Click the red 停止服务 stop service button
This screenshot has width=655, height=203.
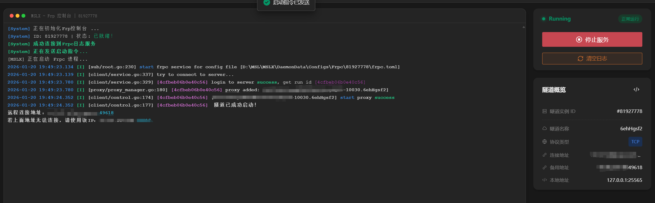(592, 39)
